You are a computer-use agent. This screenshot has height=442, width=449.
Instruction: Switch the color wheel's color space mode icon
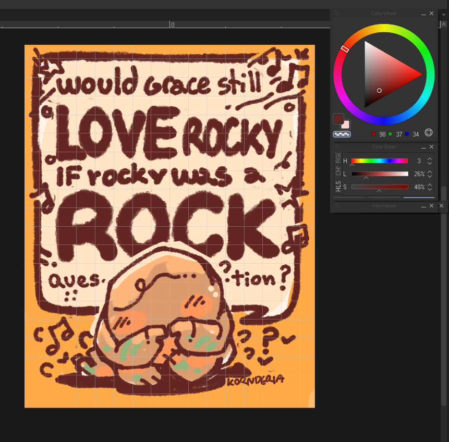(428, 132)
